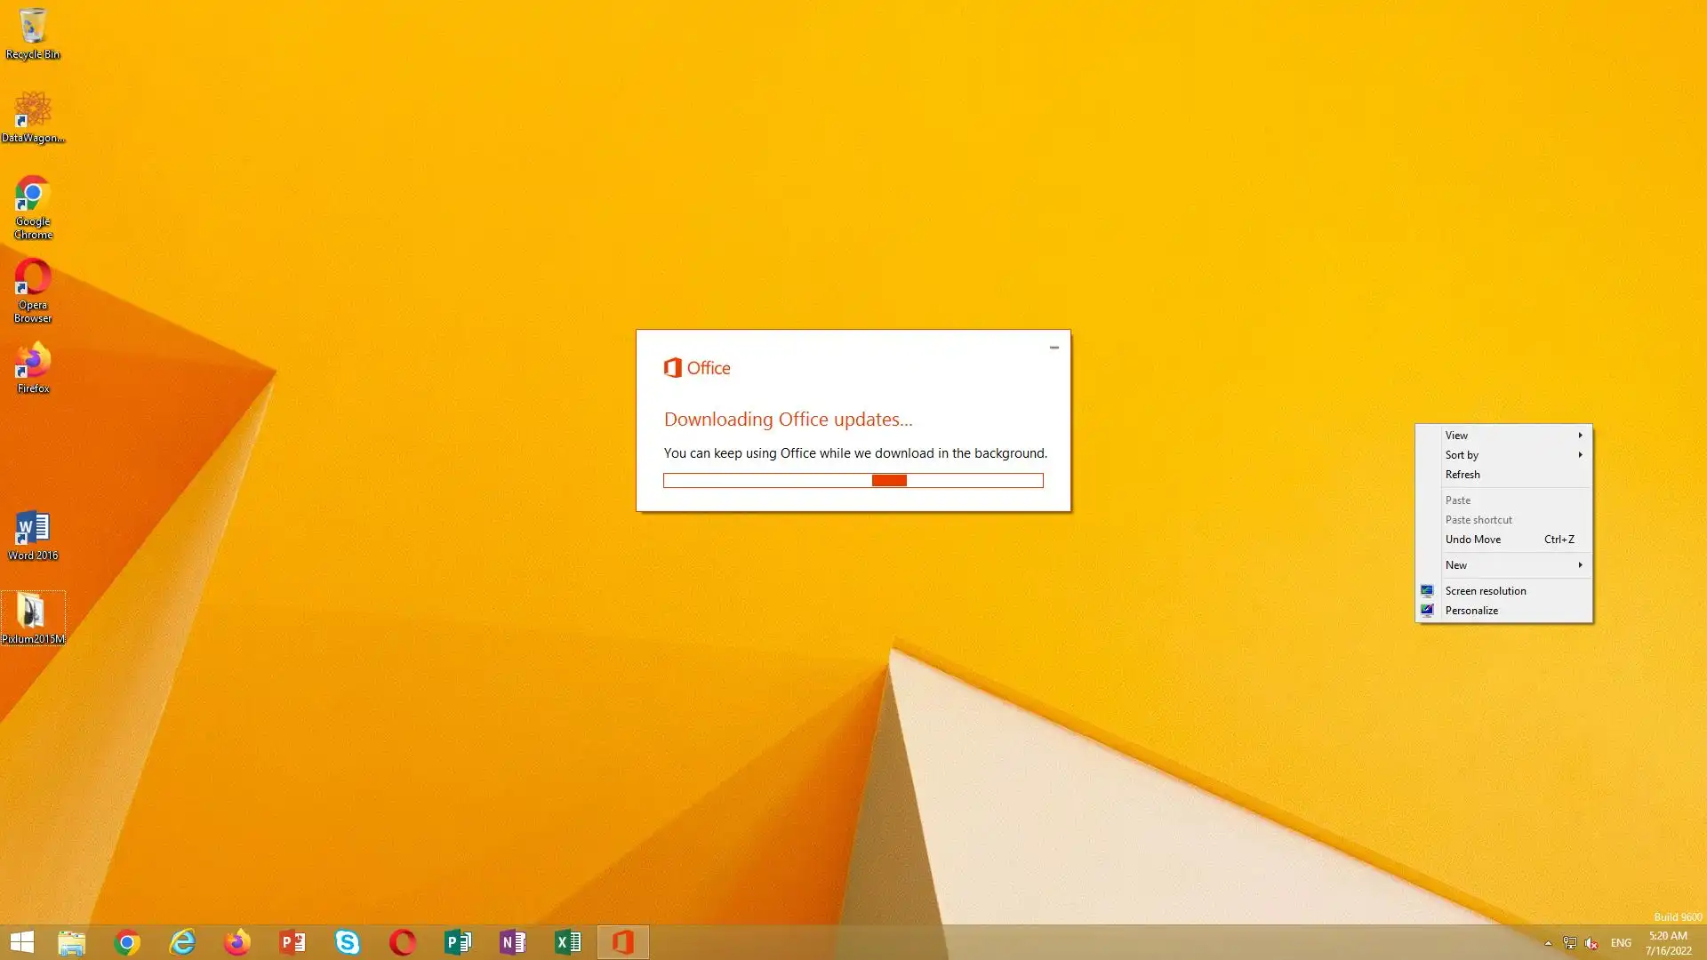Viewport: 1707px width, 960px height.
Task: Open PowerPoint from the taskbar
Action: tap(293, 942)
